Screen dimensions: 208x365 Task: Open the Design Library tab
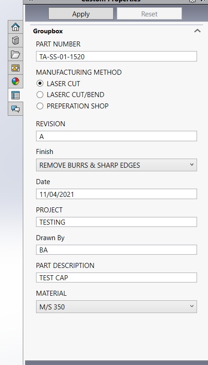coord(16,41)
